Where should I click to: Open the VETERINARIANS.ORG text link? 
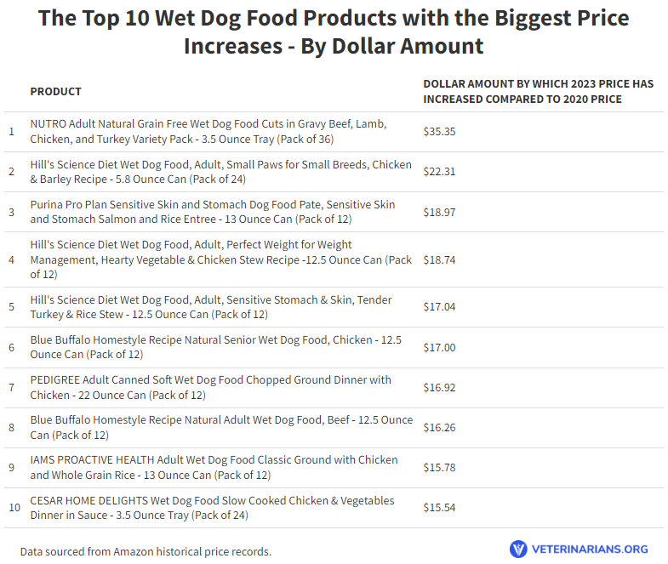(590, 549)
